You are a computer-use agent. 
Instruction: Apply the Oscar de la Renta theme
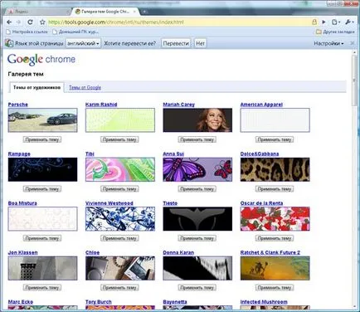[x=275, y=238]
